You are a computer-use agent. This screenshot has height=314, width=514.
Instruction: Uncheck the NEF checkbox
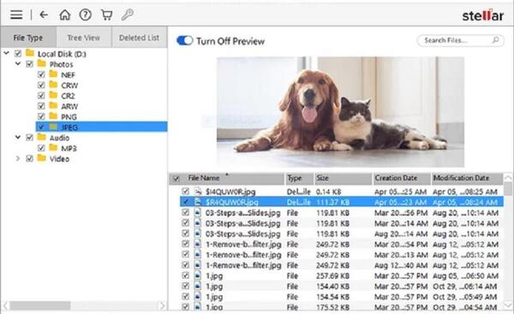coord(41,74)
